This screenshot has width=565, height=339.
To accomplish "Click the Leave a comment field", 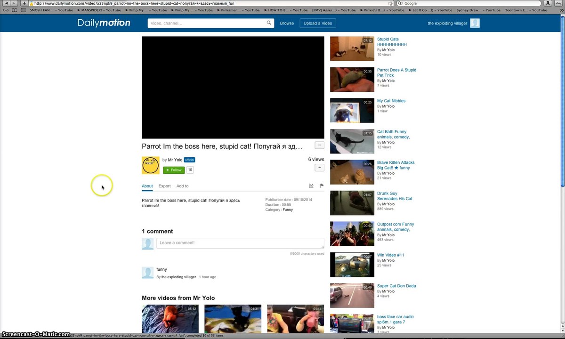I will [240, 243].
